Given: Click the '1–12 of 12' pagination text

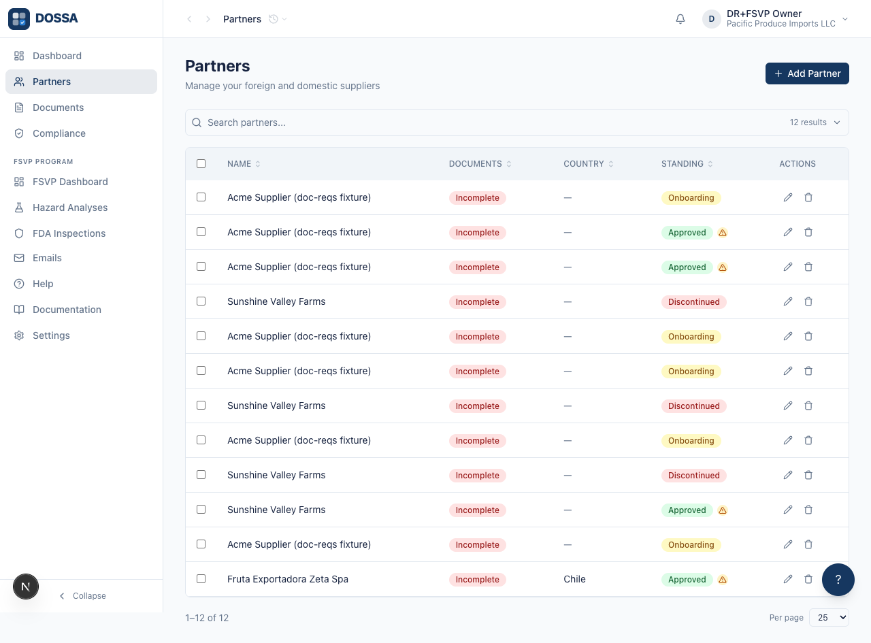Looking at the screenshot, I should [207, 618].
